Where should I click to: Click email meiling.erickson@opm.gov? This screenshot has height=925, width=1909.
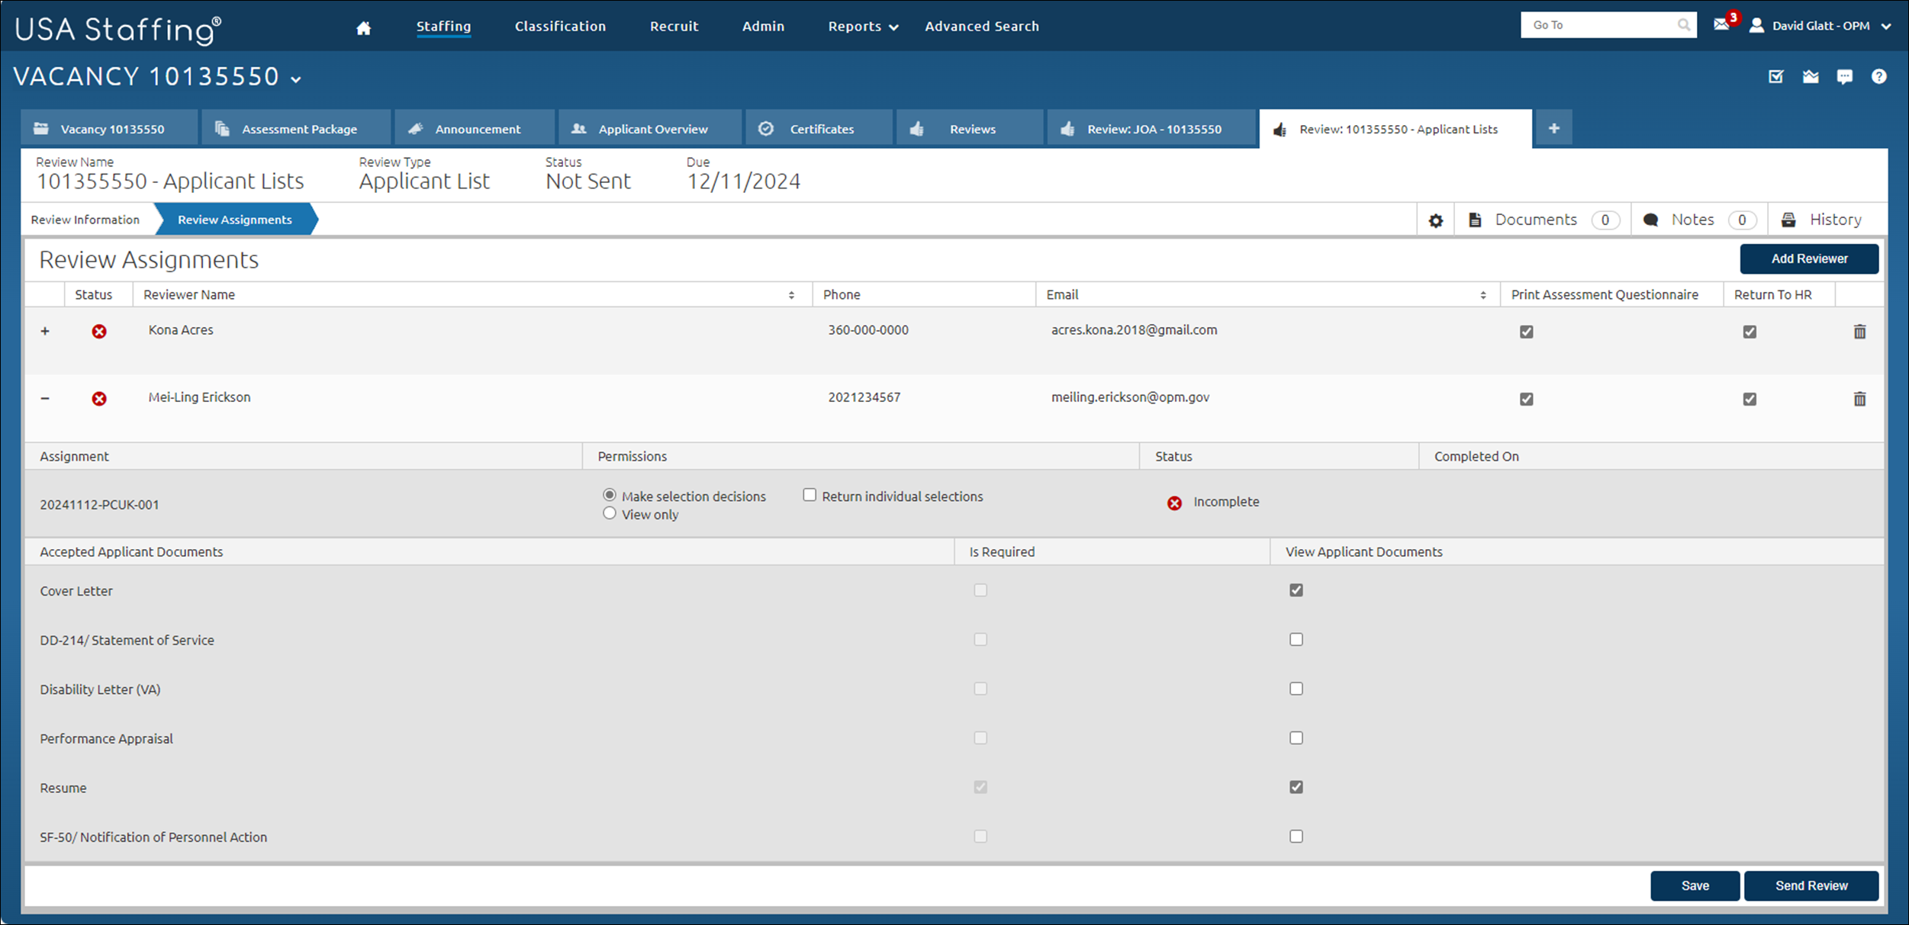click(1130, 397)
